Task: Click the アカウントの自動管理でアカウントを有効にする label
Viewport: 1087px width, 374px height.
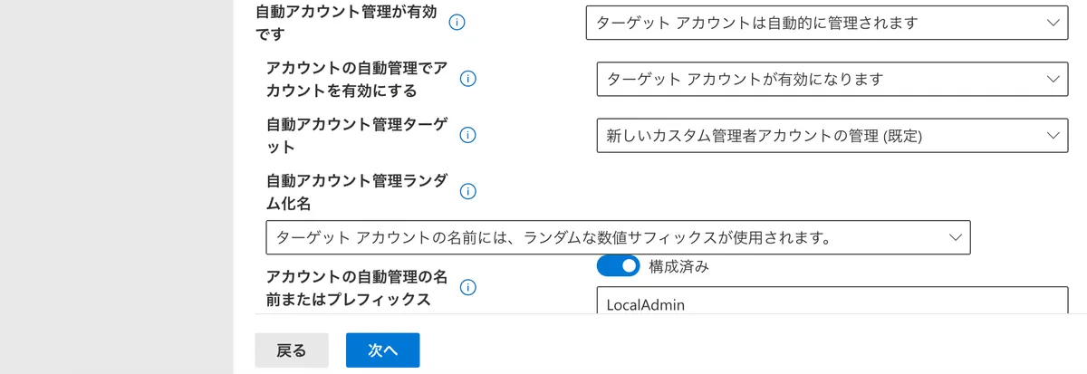Action: click(x=357, y=79)
